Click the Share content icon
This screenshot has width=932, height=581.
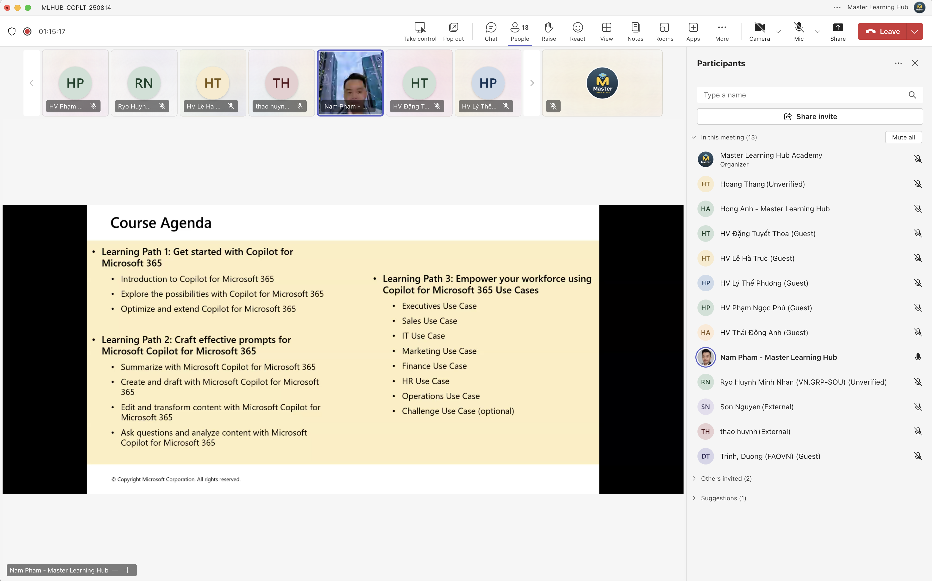(x=837, y=27)
